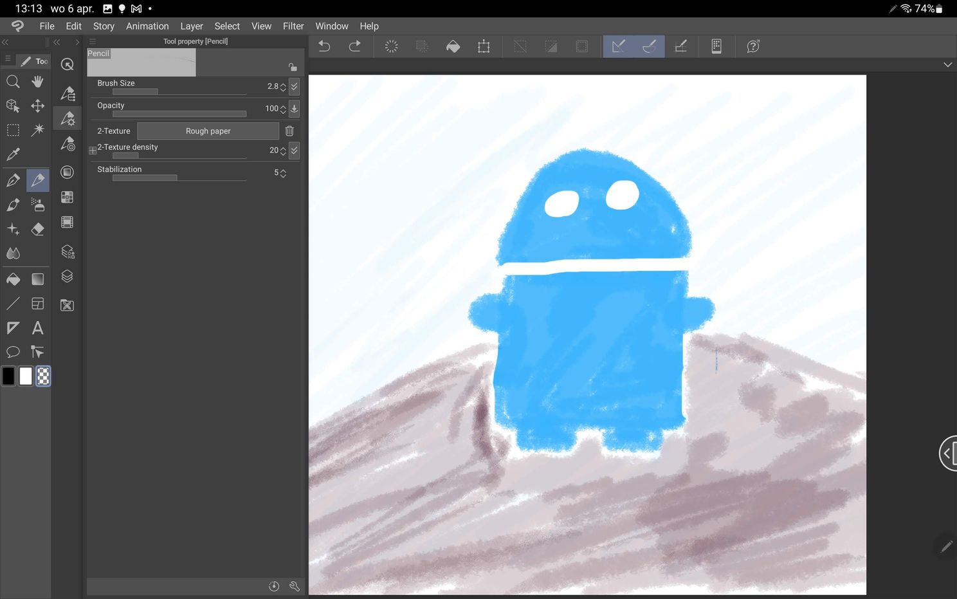
Task: Open the Edit menu
Action: (x=74, y=26)
